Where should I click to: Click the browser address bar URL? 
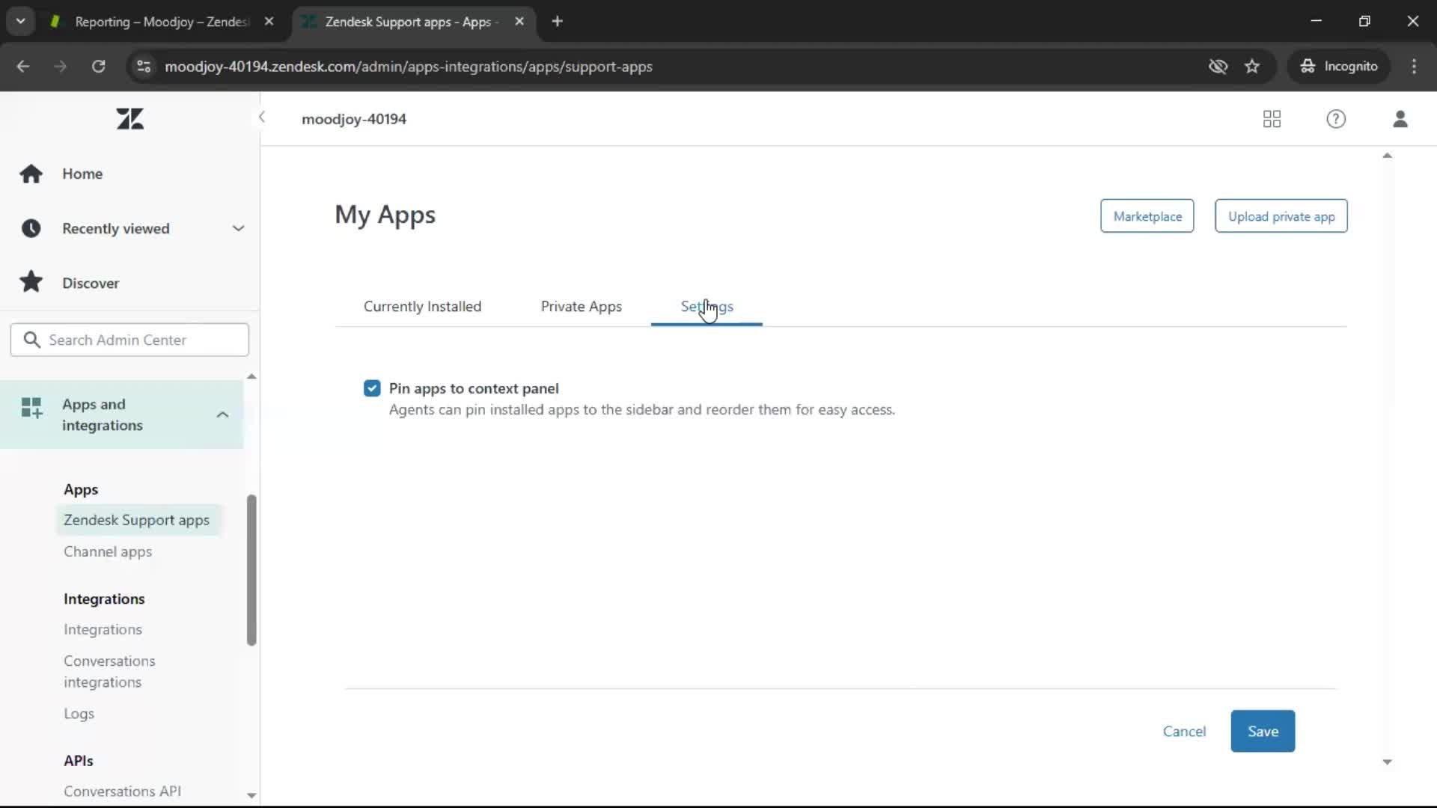click(x=409, y=67)
